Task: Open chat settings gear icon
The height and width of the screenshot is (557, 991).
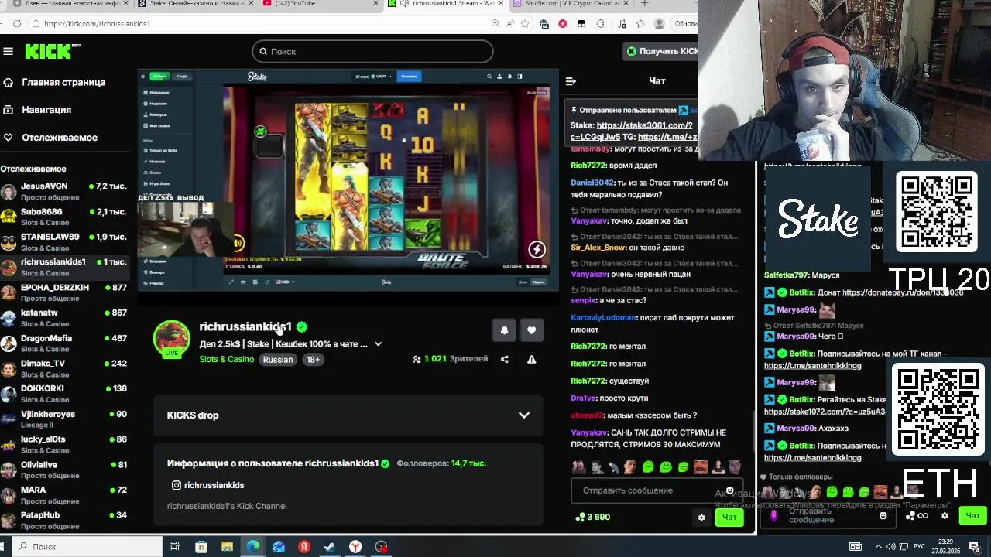Action: [701, 518]
